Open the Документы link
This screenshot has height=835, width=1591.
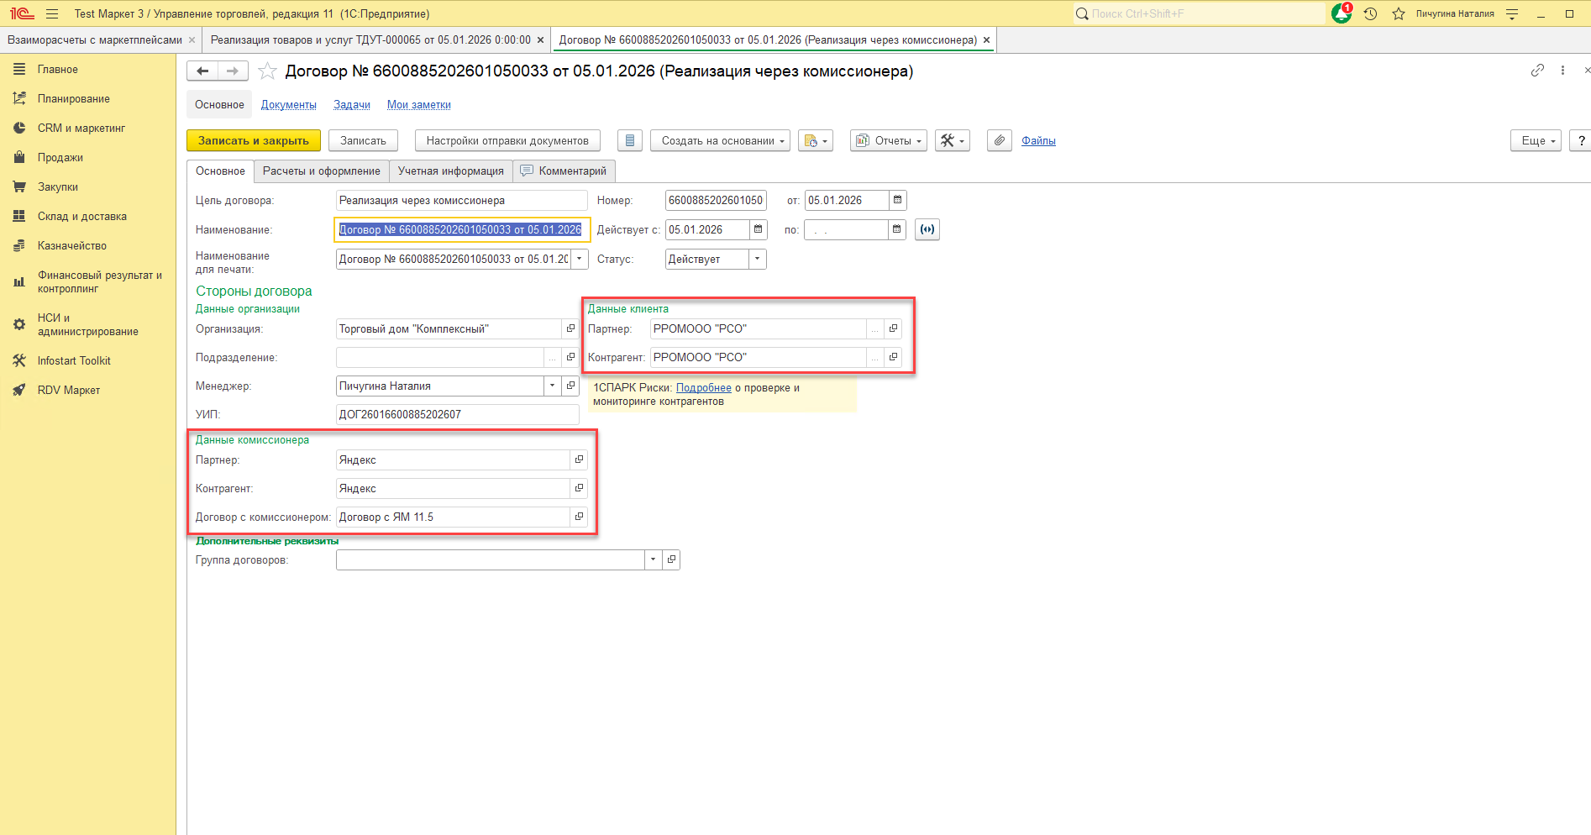pyautogui.click(x=289, y=104)
